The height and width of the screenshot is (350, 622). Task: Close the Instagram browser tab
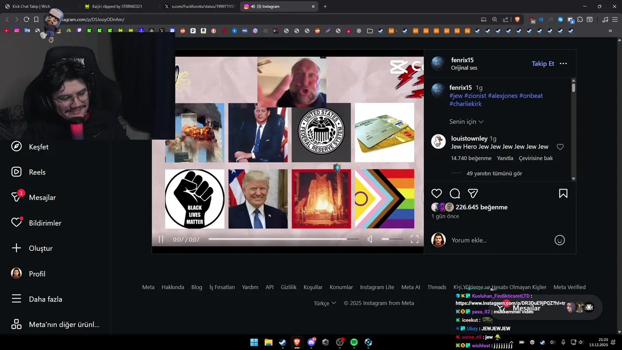click(313, 6)
